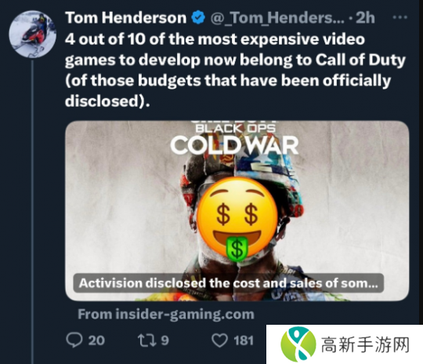Click the like count 181
Screen dimensions: 423x364
244,340
